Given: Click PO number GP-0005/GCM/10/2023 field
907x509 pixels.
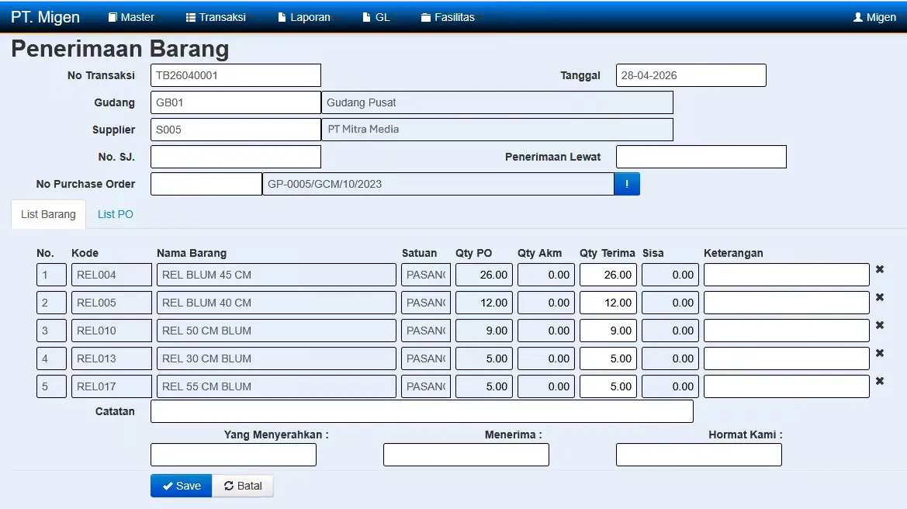Looking at the screenshot, I should point(438,184).
